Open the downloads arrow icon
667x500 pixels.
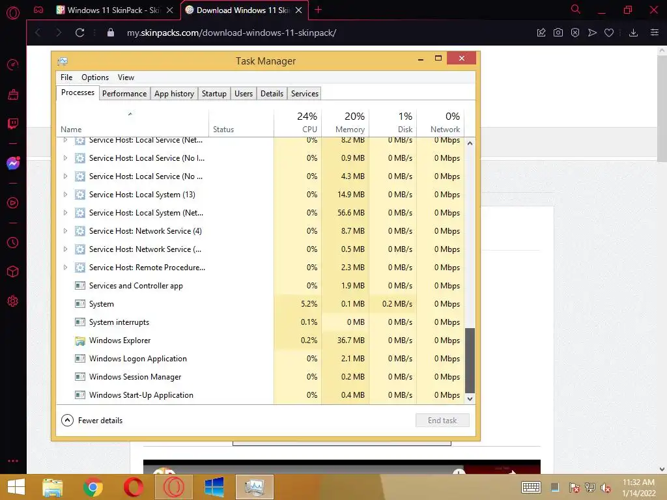pos(633,33)
